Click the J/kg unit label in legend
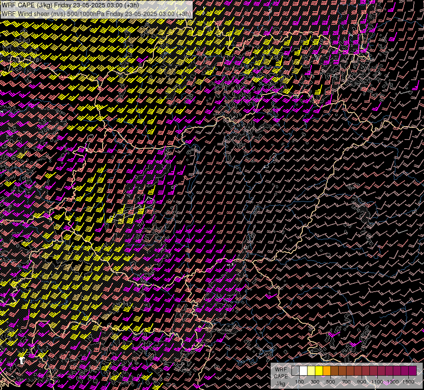424x390 pixels. (x=280, y=384)
